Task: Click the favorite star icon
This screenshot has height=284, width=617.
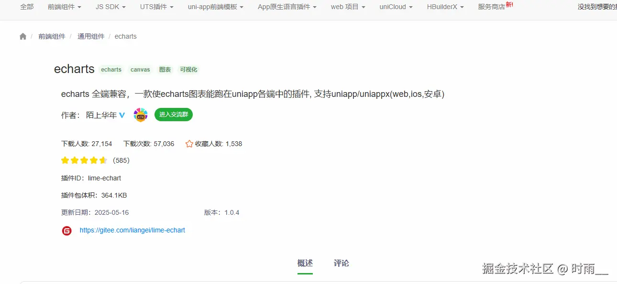Action: [189, 144]
